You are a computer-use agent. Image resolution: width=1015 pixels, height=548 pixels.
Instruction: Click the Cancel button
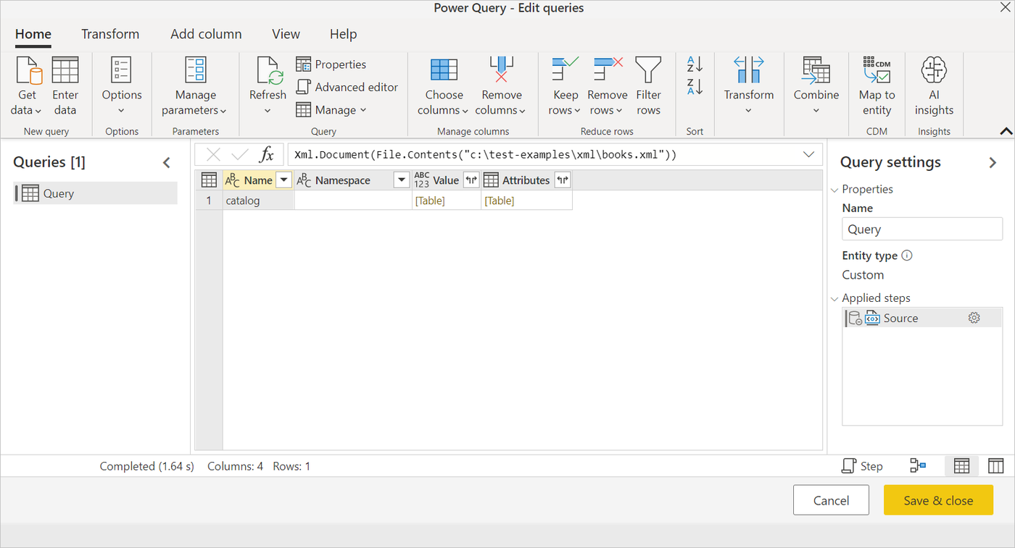(x=831, y=500)
